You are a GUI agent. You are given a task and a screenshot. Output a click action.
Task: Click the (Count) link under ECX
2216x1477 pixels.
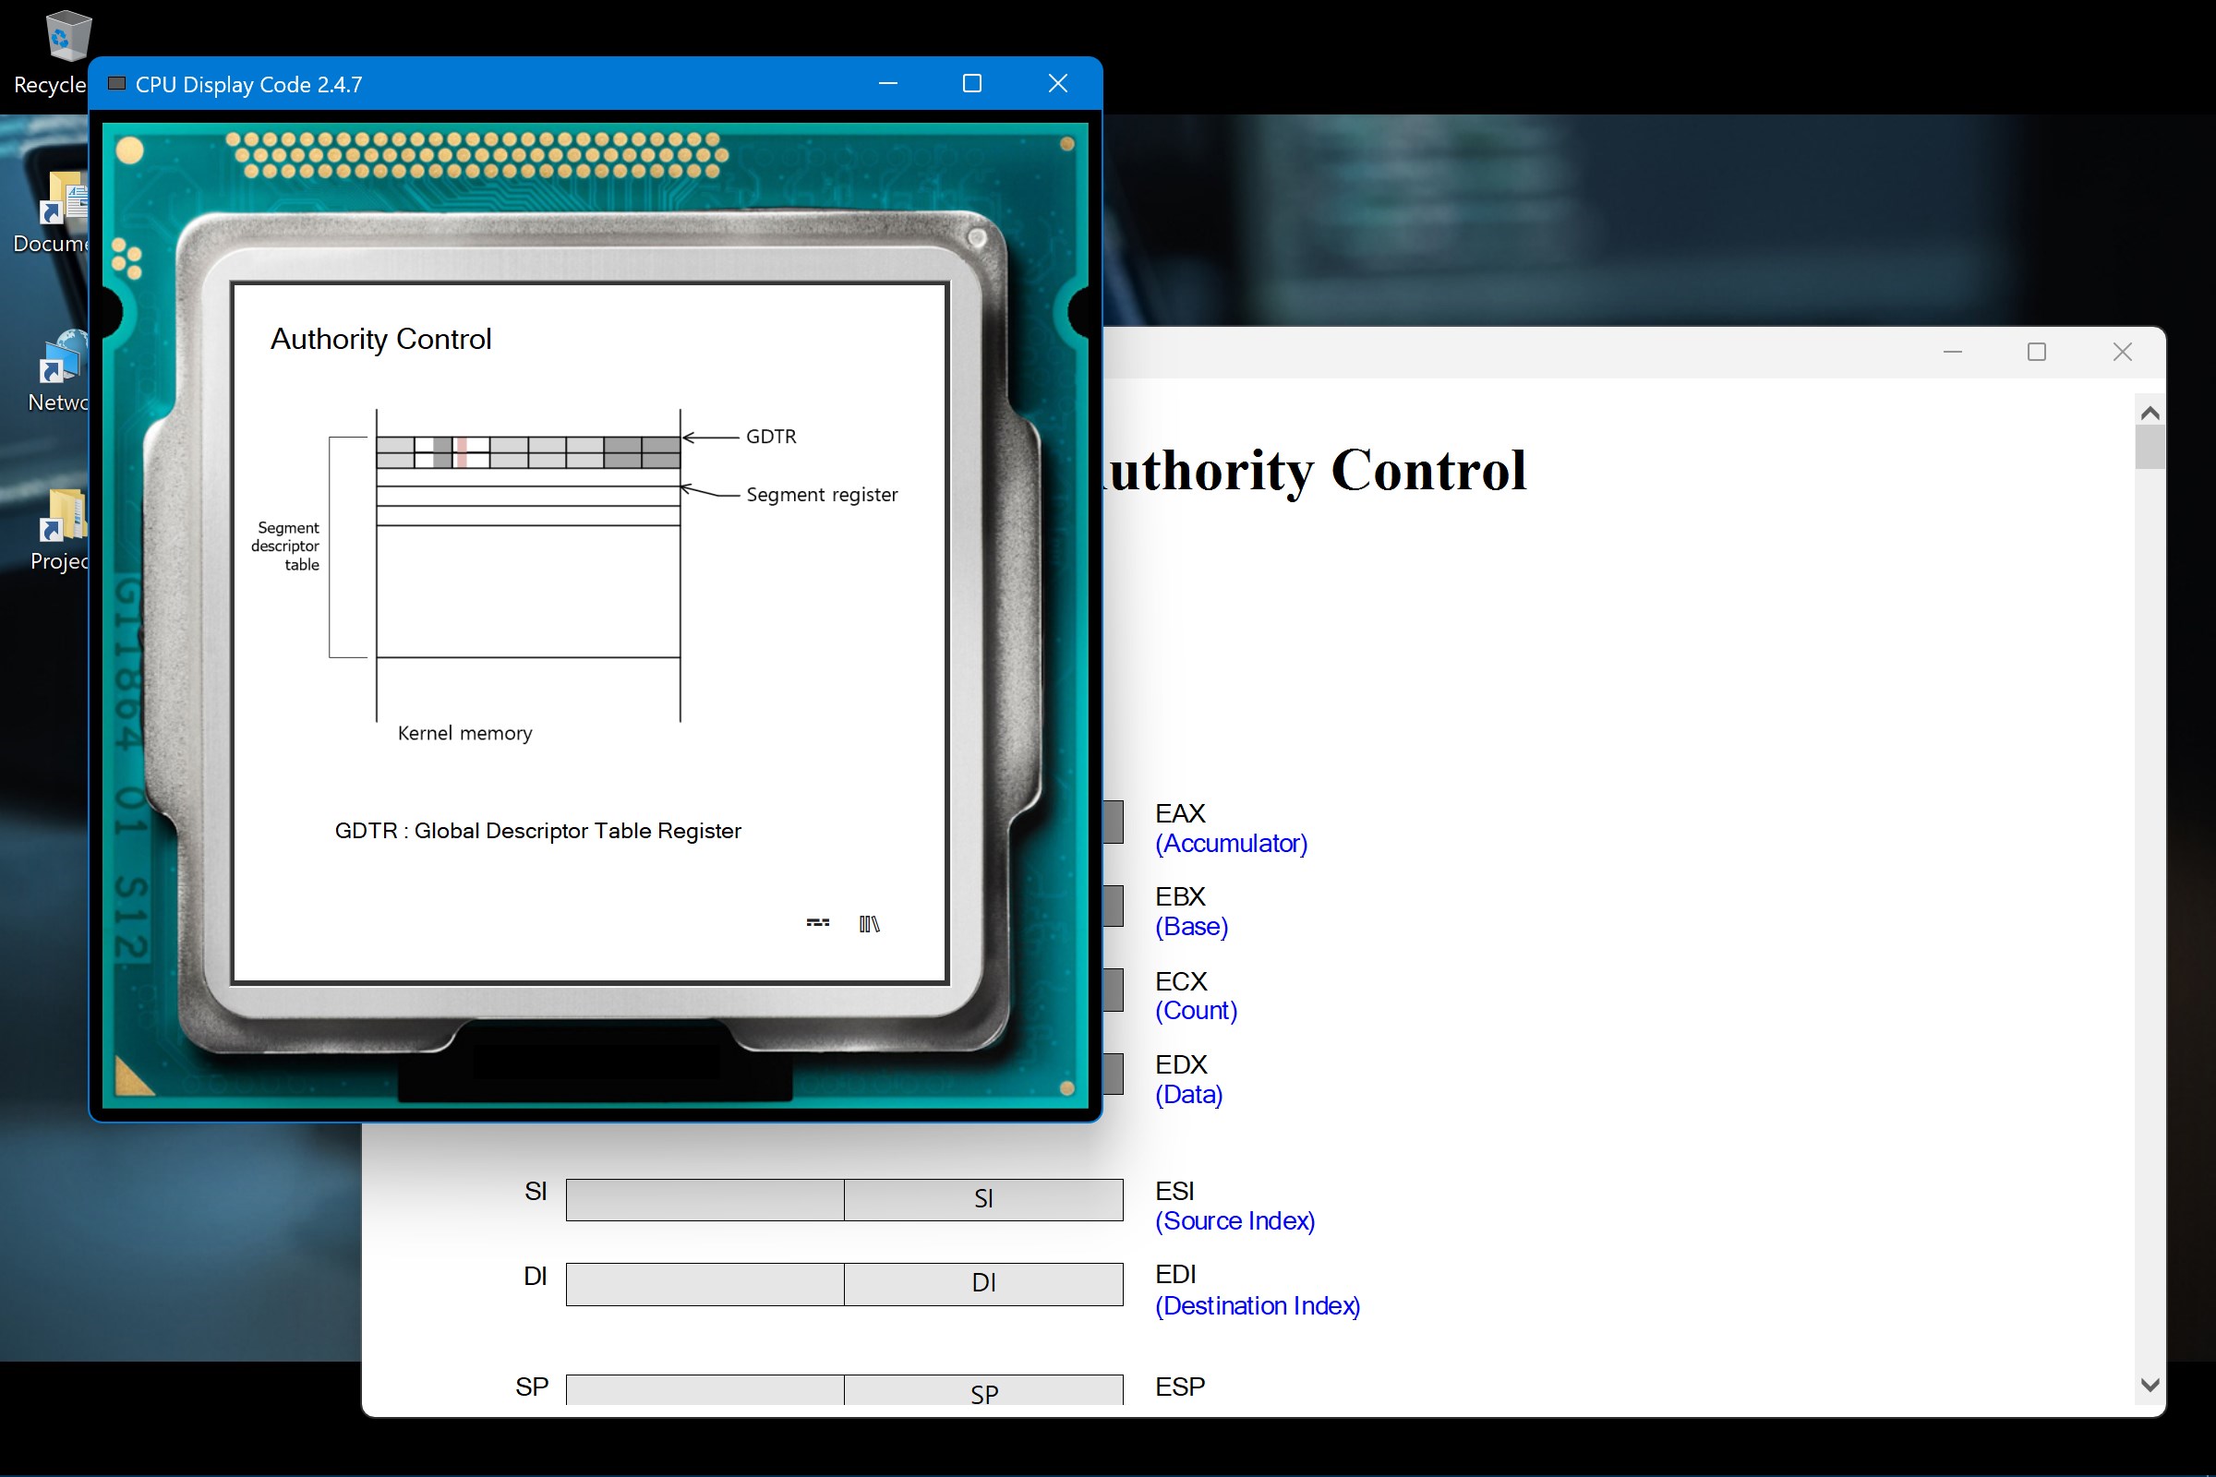pyautogui.click(x=1196, y=1011)
